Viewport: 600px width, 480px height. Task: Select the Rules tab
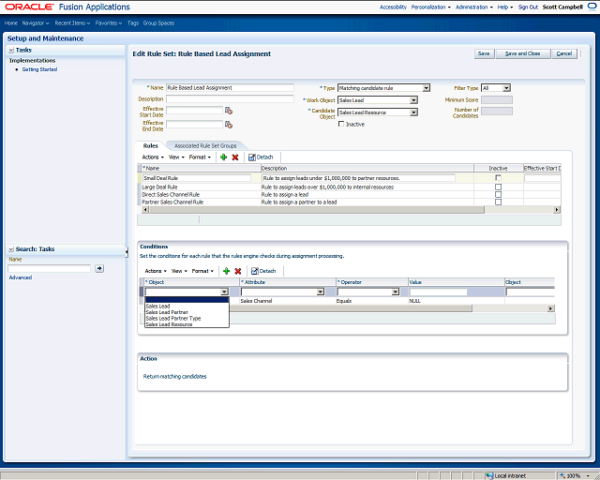click(x=150, y=146)
